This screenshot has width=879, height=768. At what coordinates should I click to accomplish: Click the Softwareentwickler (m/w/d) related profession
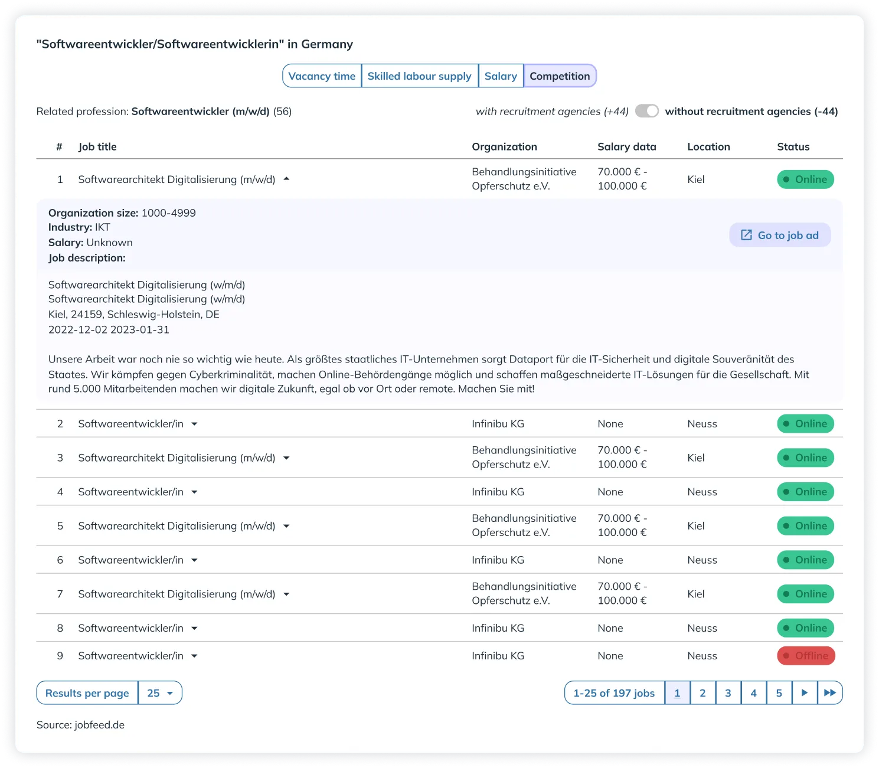pyautogui.click(x=200, y=112)
